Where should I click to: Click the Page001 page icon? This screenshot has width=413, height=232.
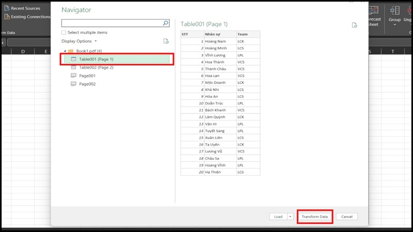(x=73, y=76)
